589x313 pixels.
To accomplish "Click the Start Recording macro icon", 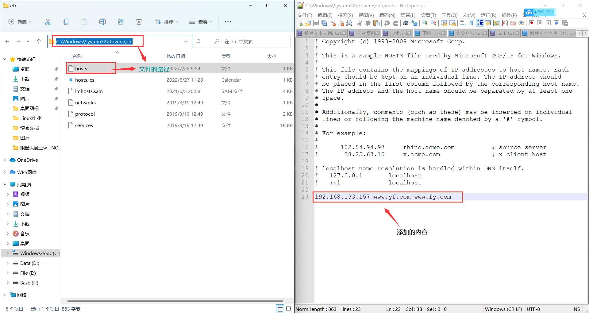I will [532, 23].
